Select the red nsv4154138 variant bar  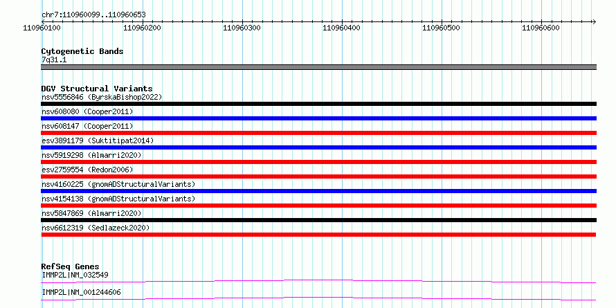[x=319, y=206]
